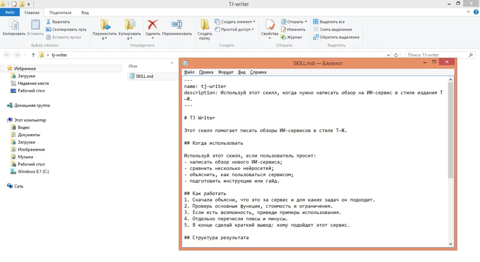Click Снять выделение in the ribbon
The width and height of the screenshot is (480, 262).
tap(333, 29)
